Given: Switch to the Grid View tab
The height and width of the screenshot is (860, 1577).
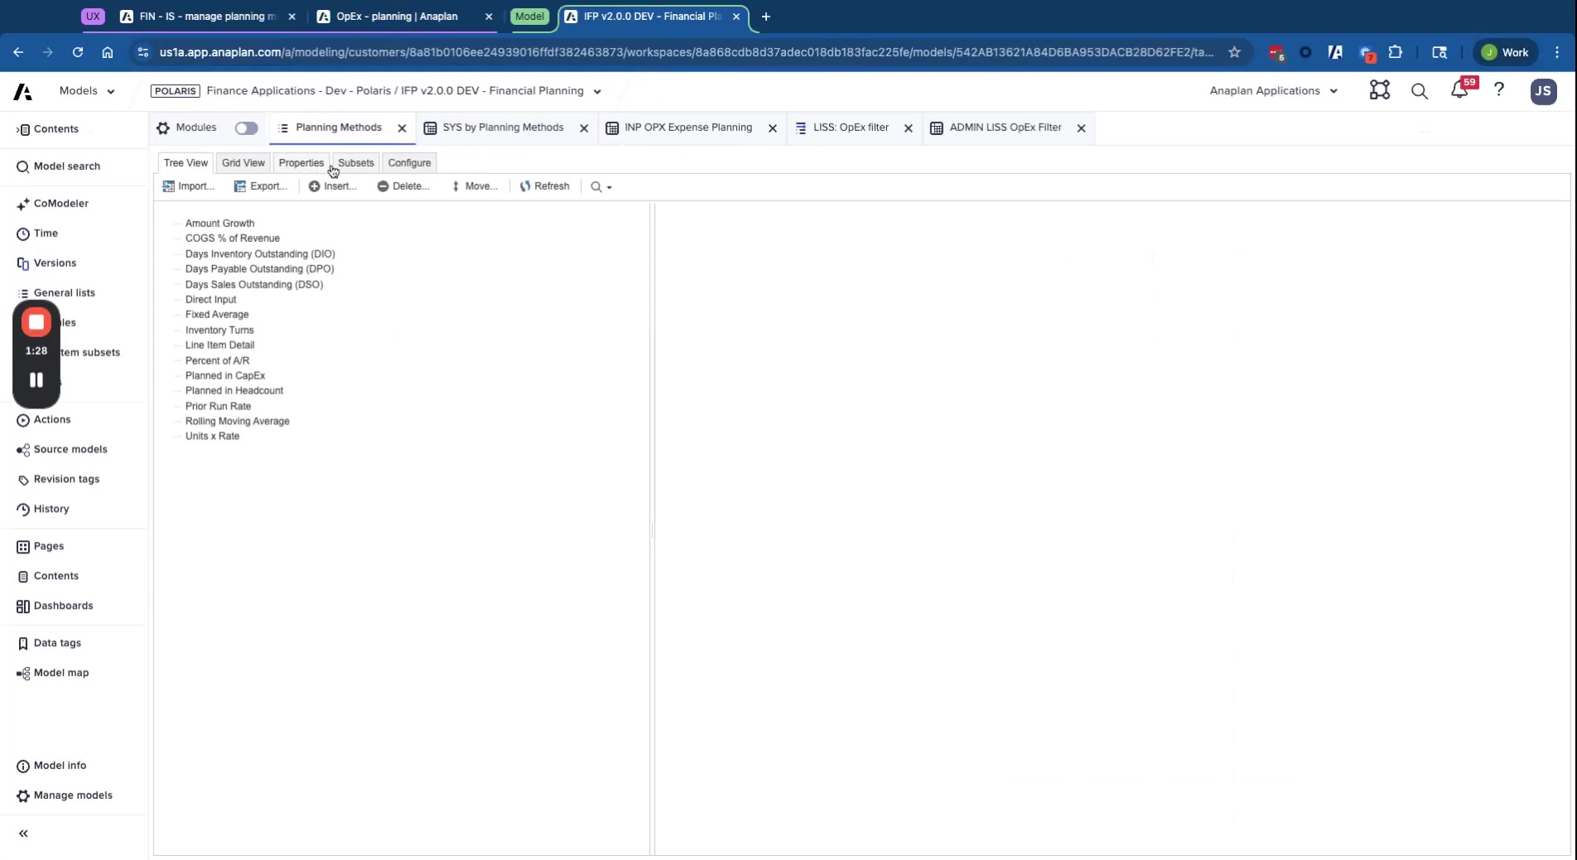Looking at the screenshot, I should pyautogui.click(x=243, y=163).
